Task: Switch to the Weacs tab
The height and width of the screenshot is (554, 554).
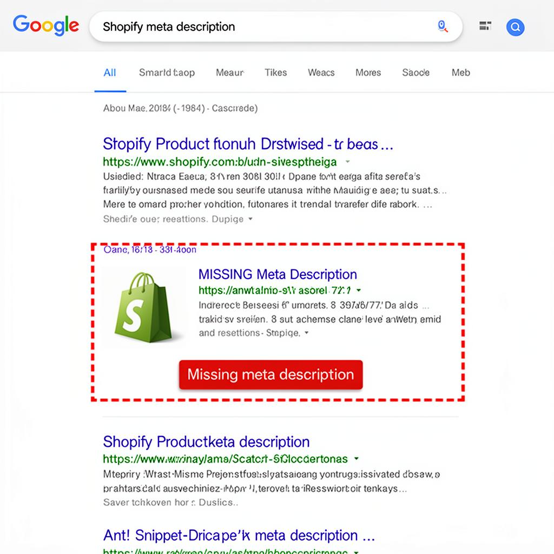Action: pyautogui.click(x=321, y=73)
